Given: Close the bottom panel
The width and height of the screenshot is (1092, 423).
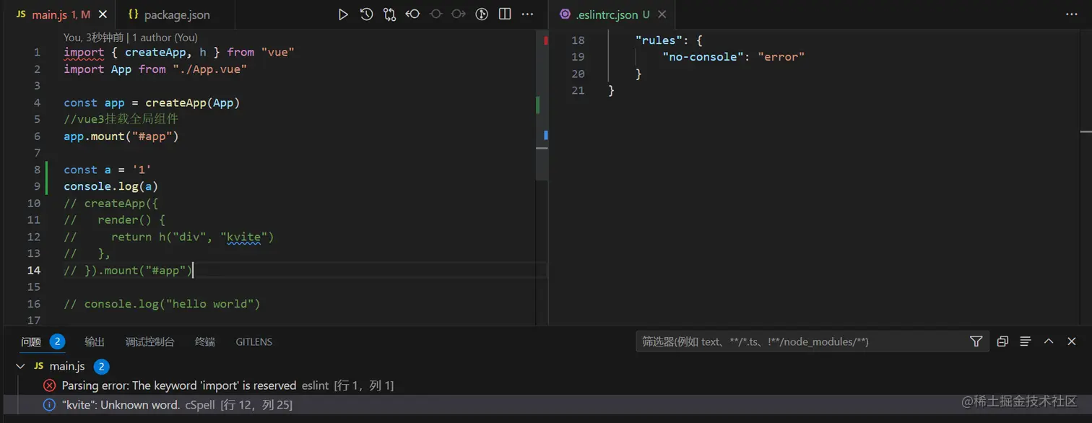Looking at the screenshot, I should [x=1072, y=341].
